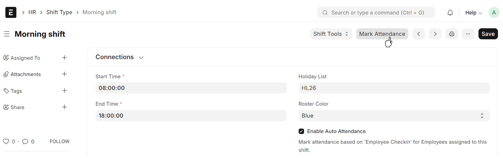Toggle the sidebar hamburger icon
Viewport: 503px width, 158px height.
point(7,34)
